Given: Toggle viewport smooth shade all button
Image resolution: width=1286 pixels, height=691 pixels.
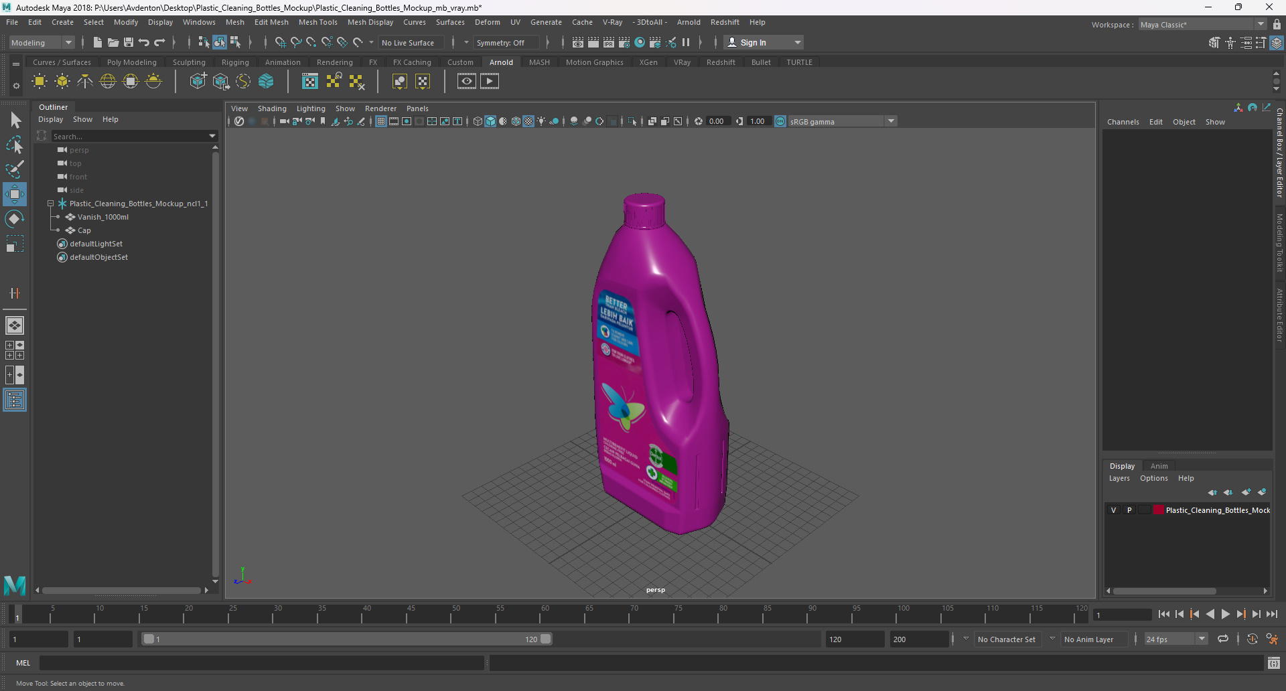Looking at the screenshot, I should pos(490,121).
